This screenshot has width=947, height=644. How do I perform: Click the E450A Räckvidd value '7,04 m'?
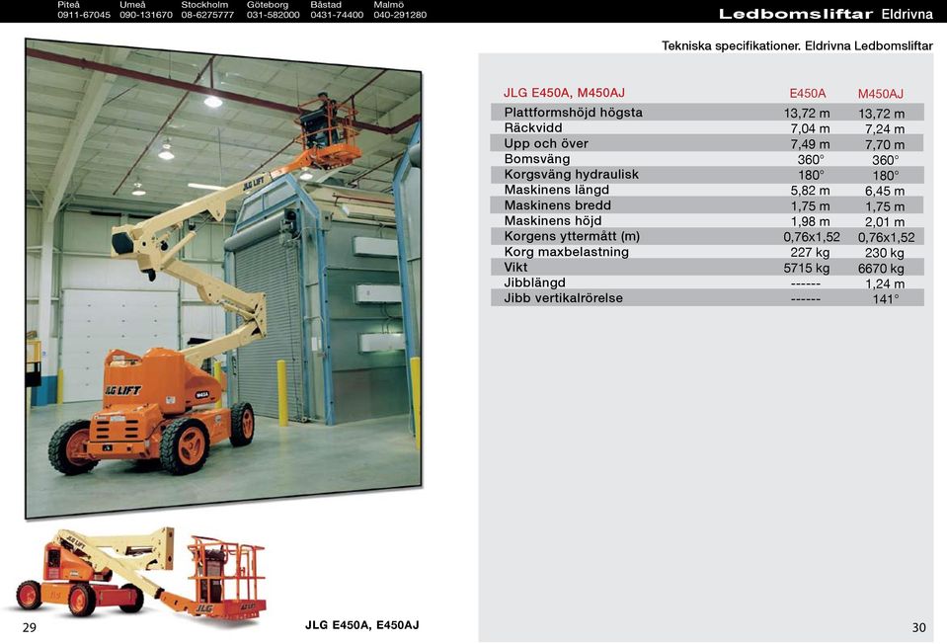click(x=810, y=128)
